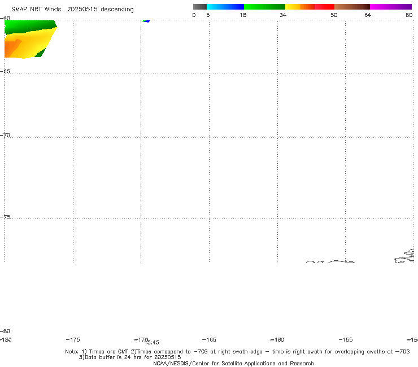The image size is (418, 367).
Task: Click the -65 latitude axis label
Action: [x=5, y=72]
